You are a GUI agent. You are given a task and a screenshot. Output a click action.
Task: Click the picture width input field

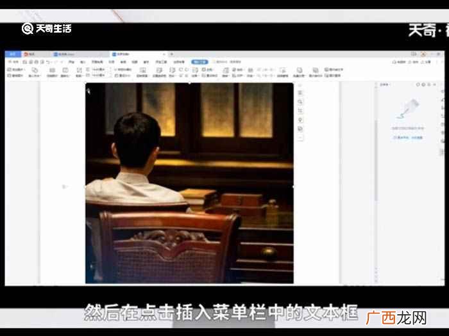pyautogui.click(x=97, y=76)
